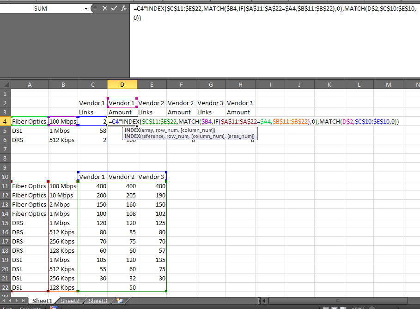The width and height of the screenshot is (420, 309).
Task: Click Links label in cell G3
Action: coord(211,112)
